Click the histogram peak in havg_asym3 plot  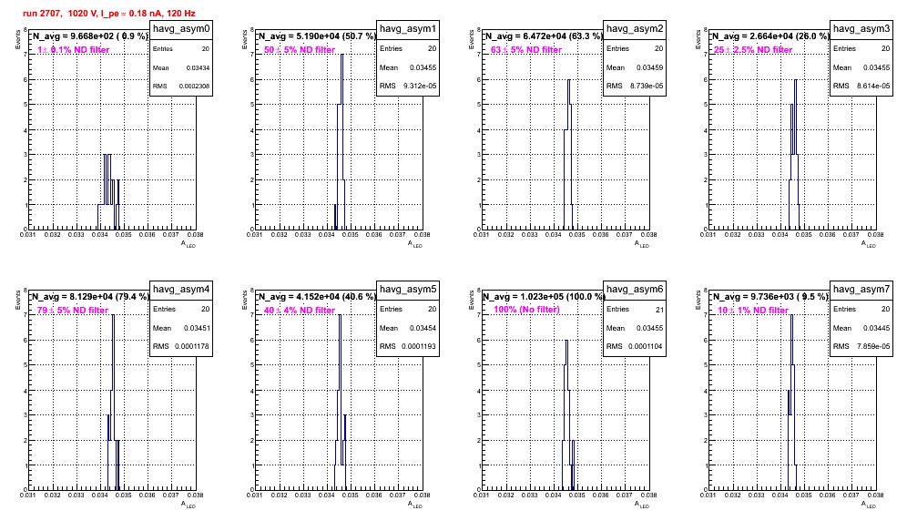click(x=795, y=80)
